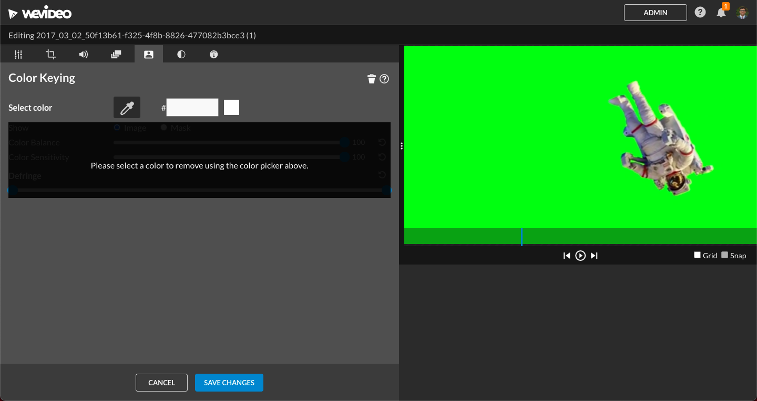The image size is (757, 401).
Task: Play the preview video
Action: tap(580, 256)
